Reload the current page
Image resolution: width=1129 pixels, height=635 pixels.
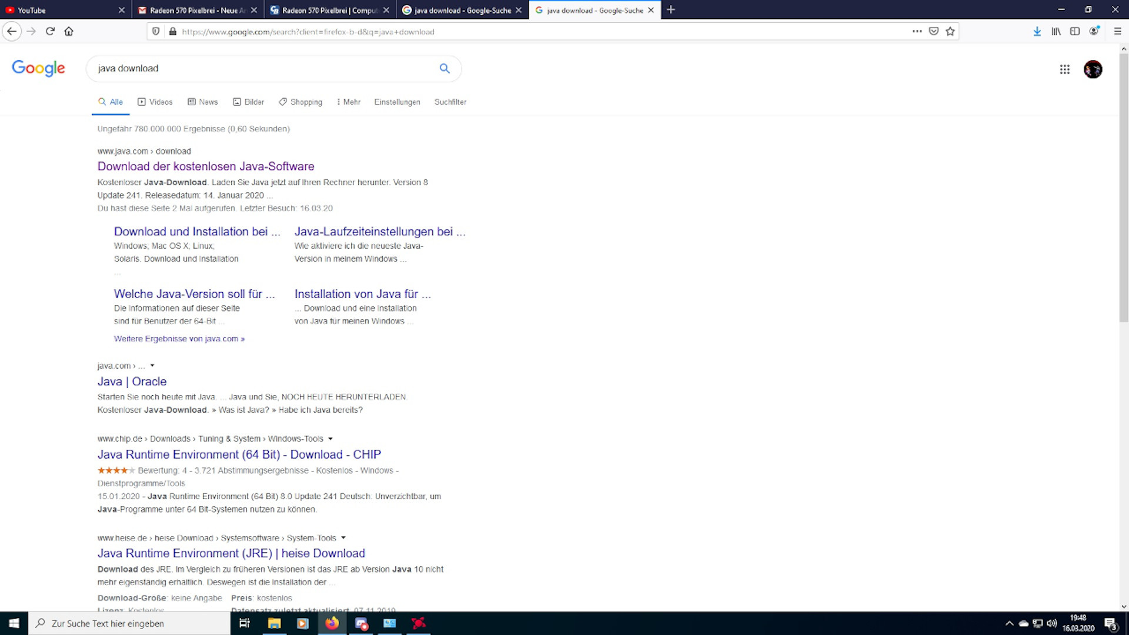tap(50, 31)
